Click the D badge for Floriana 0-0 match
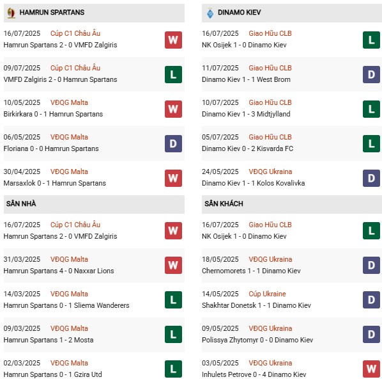 (x=173, y=143)
